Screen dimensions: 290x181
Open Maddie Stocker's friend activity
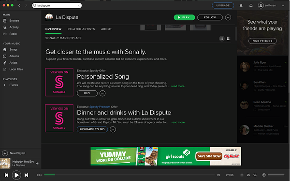click(262, 130)
